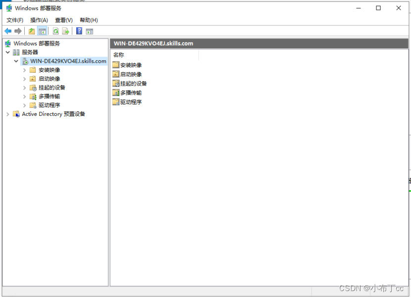
Task: Open help via blue question mark icon
Action: pyautogui.click(x=79, y=31)
